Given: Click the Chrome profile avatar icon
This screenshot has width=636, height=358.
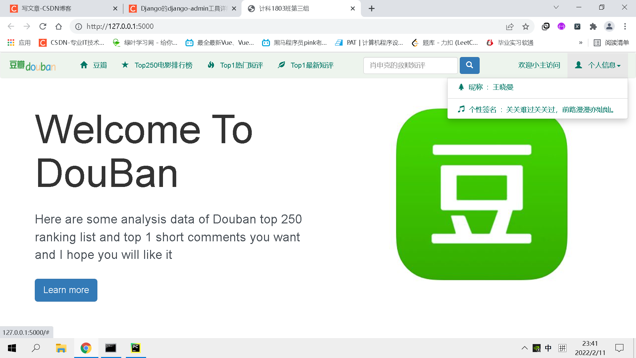Looking at the screenshot, I should coord(609,27).
